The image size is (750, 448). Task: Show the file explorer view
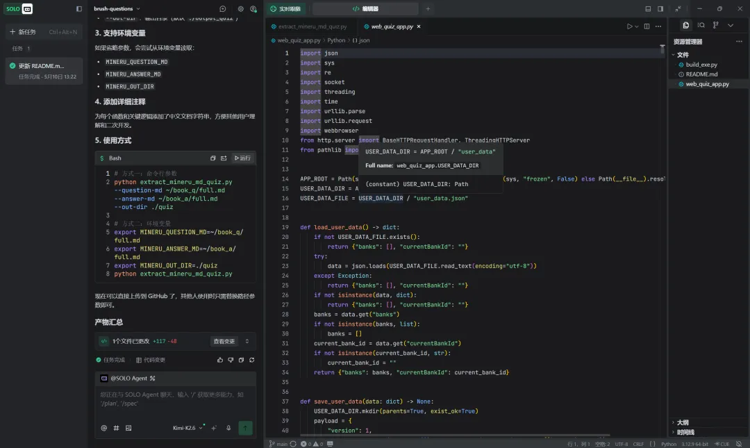coord(686,26)
